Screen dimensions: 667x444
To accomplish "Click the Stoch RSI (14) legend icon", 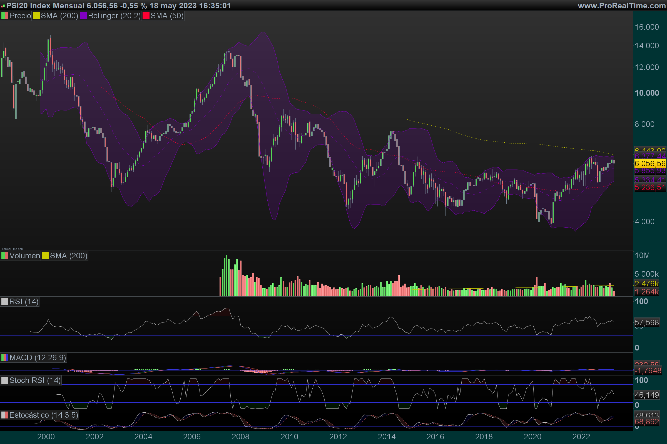I will 5,380.
